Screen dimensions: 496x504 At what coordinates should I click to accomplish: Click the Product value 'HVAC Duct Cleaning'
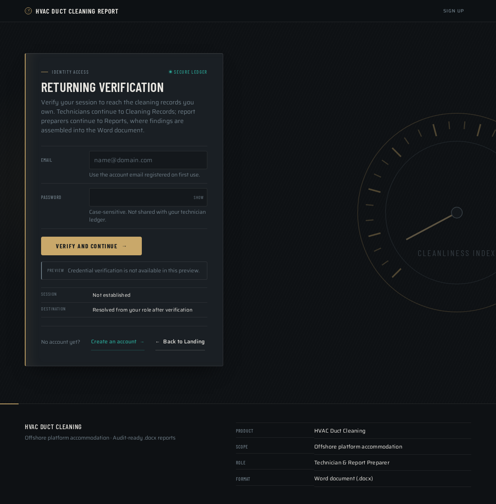click(x=340, y=431)
